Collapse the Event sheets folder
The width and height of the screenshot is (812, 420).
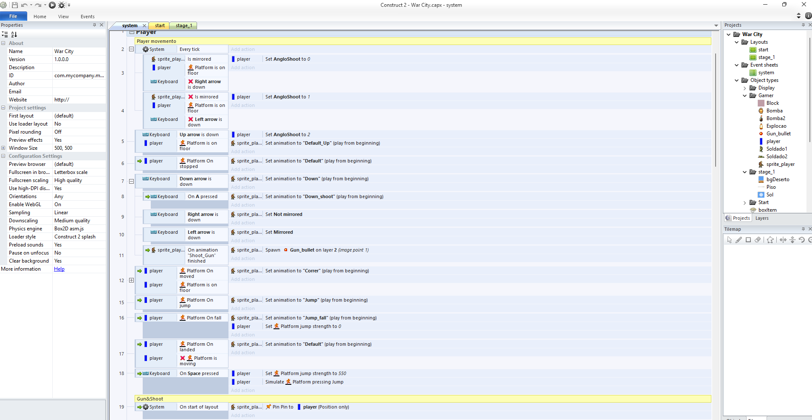click(737, 65)
